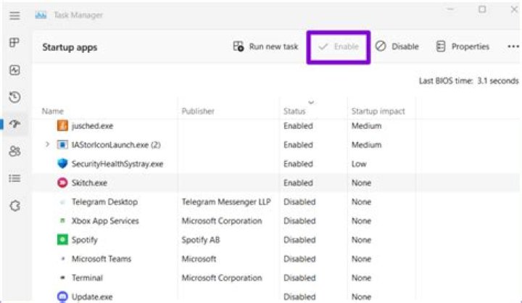Select the jusched.exe row name
The width and height of the screenshot is (522, 303).
coord(92,126)
